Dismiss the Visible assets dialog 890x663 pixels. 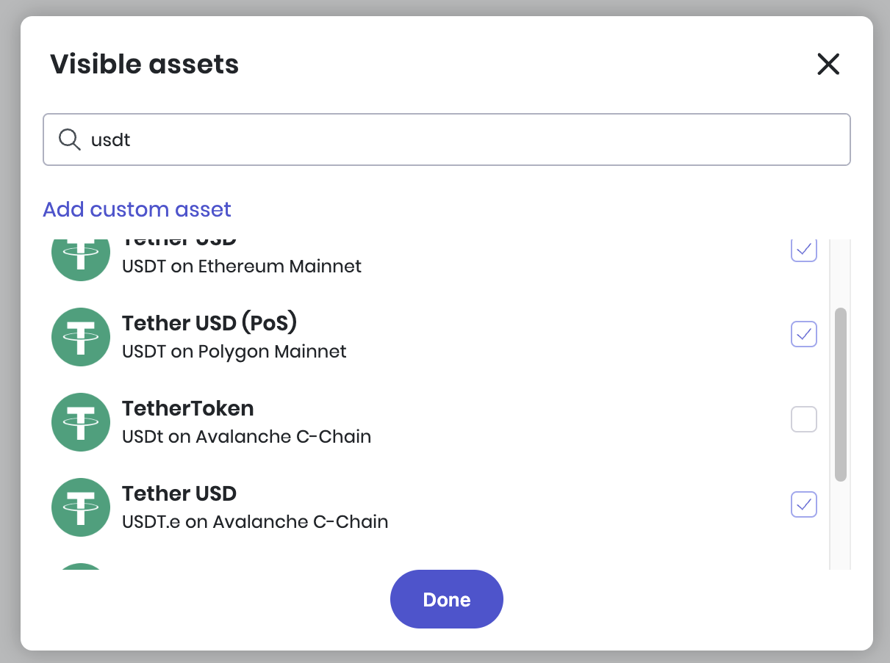(x=828, y=64)
